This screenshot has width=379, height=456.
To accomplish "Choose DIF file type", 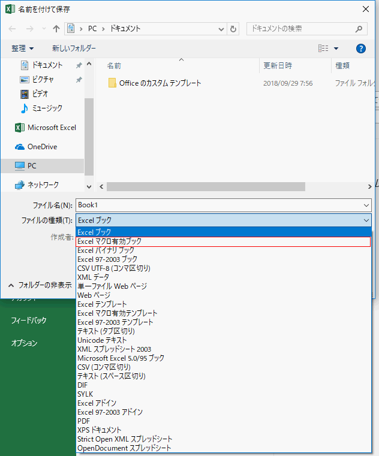I will click(x=224, y=385).
